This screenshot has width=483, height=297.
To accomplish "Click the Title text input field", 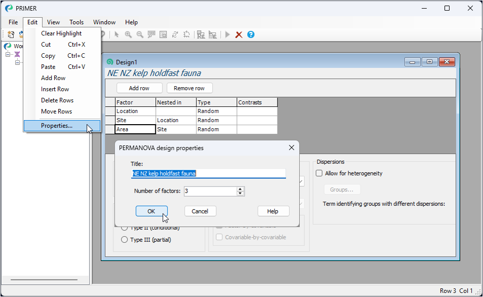I will point(208,173).
